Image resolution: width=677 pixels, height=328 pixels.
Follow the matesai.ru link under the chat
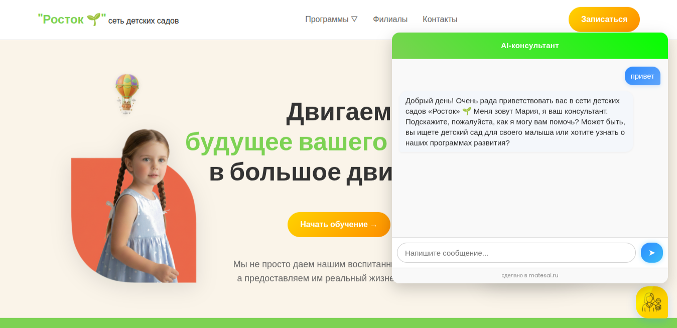tap(544, 275)
